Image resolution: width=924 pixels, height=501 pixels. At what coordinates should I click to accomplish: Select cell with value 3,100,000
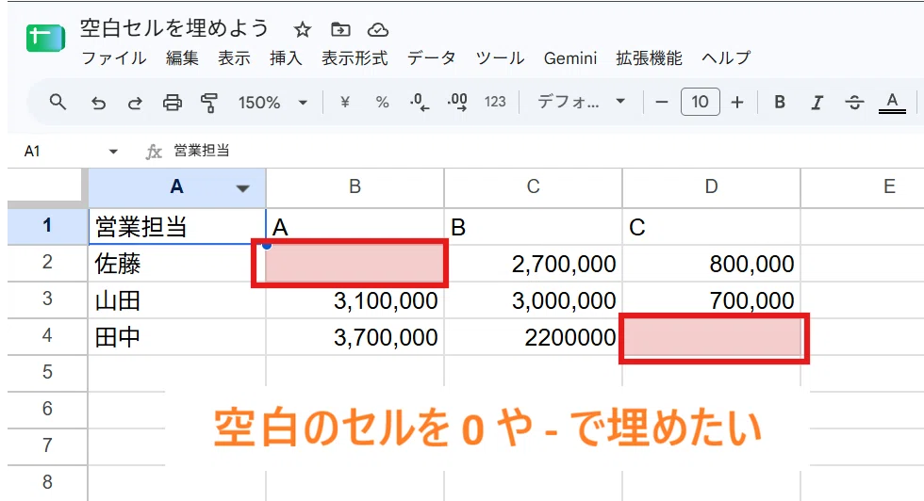[x=355, y=300]
